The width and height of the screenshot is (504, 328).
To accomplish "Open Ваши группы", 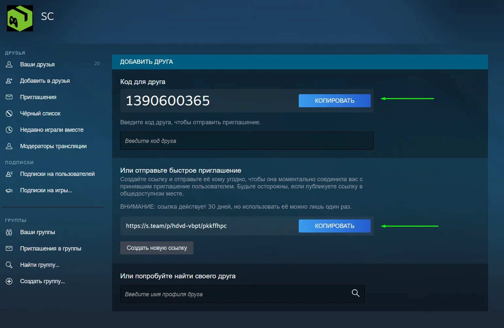I will [38, 232].
